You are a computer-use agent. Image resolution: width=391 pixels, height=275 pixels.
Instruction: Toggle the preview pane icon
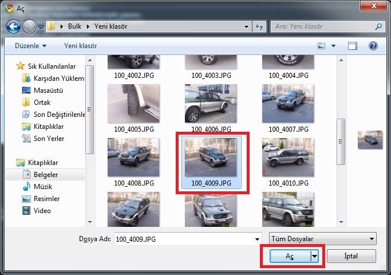click(x=353, y=45)
